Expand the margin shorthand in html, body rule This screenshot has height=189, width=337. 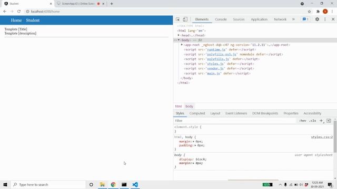click(193, 141)
